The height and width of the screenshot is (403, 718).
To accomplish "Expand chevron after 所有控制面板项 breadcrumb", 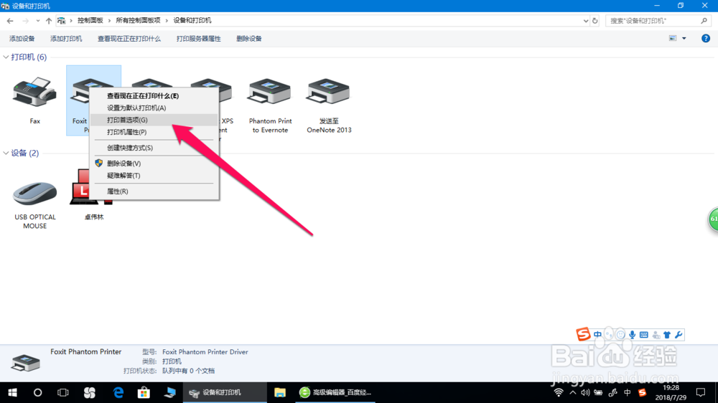I will click(x=167, y=21).
